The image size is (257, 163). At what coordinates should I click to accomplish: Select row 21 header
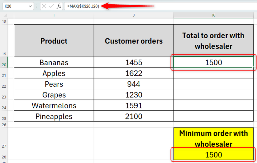pos(4,73)
